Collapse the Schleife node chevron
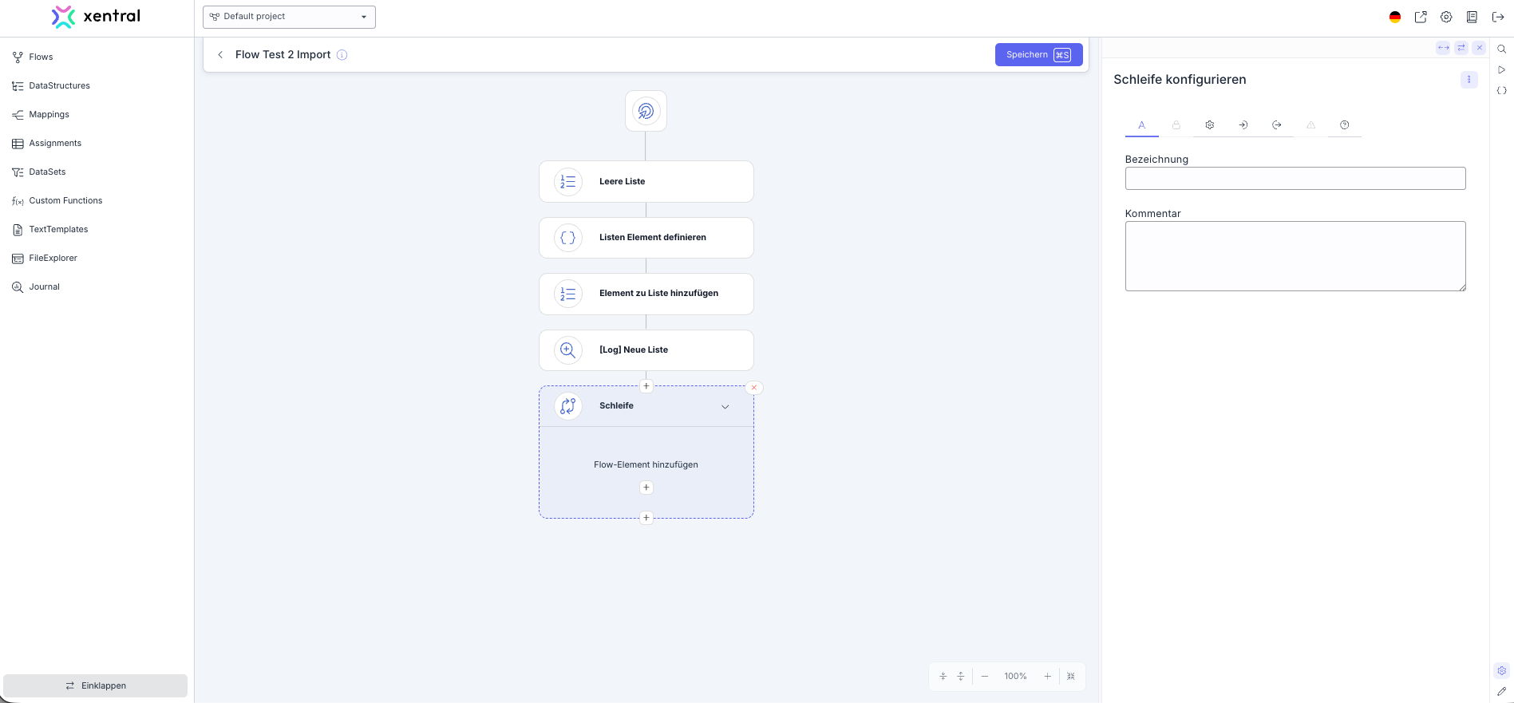 [x=725, y=407]
